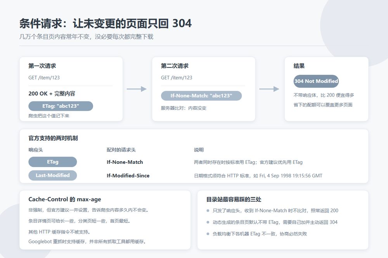
Task: Click the 第一次请求 card heading
Action: coord(42,66)
